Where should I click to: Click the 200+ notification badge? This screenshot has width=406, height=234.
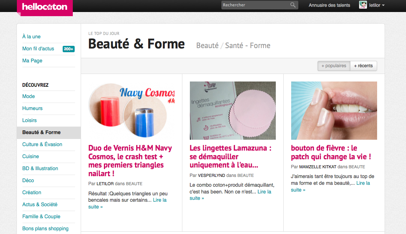click(x=69, y=49)
